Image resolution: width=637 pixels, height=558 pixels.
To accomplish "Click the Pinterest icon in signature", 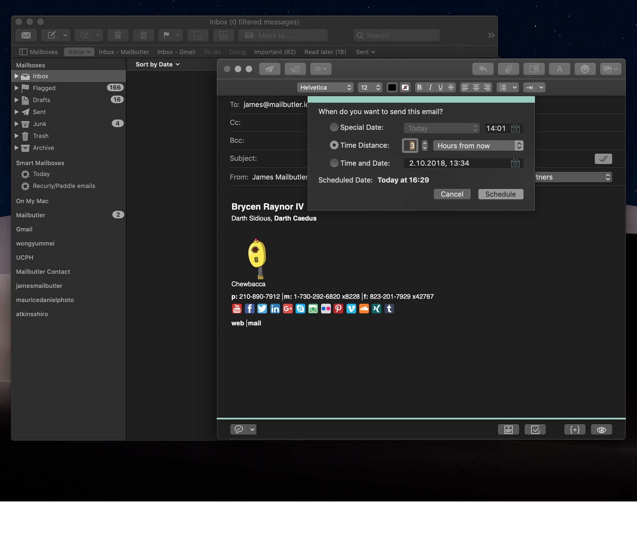I will 339,309.
